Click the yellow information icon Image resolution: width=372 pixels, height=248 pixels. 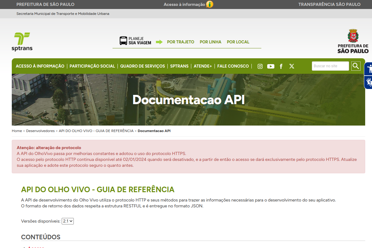[210, 4]
